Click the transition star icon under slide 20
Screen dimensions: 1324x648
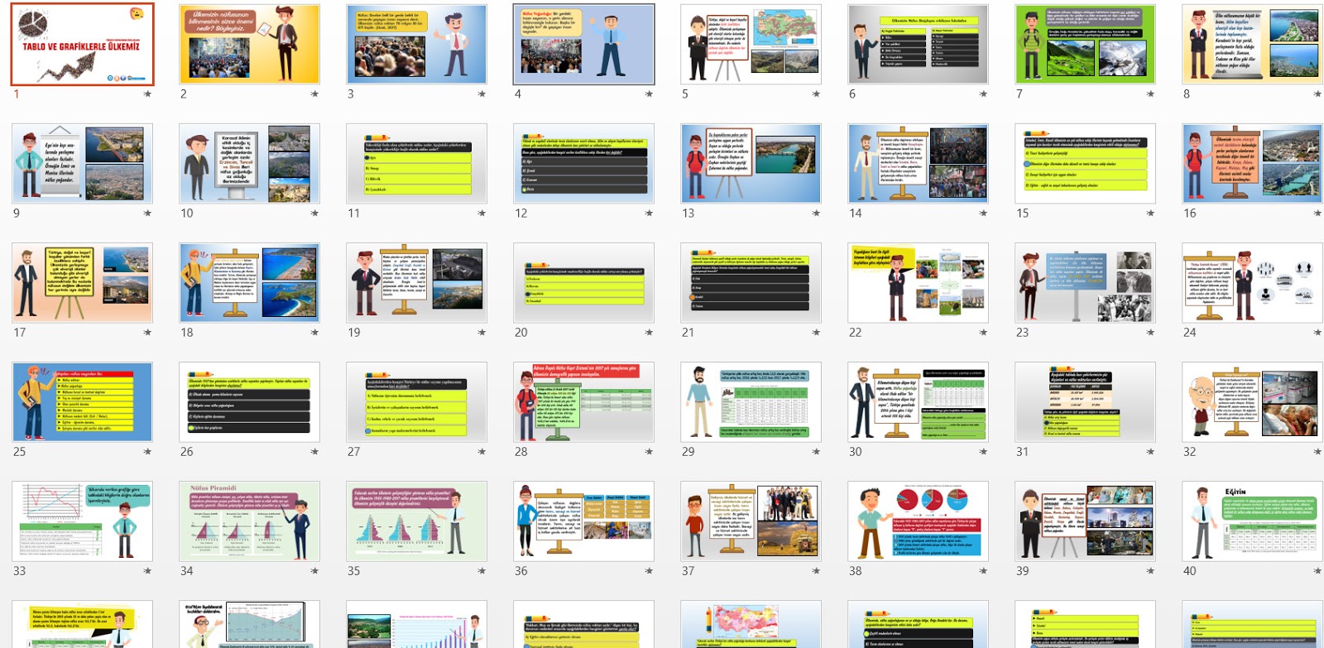pyautogui.click(x=649, y=333)
